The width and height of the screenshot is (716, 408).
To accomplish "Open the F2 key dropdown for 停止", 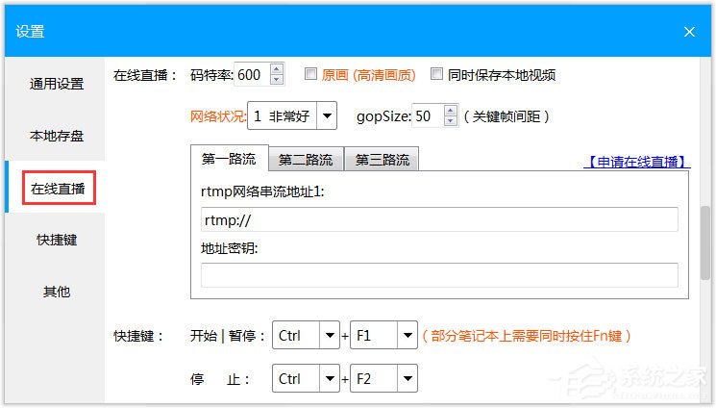I will pyautogui.click(x=407, y=379).
